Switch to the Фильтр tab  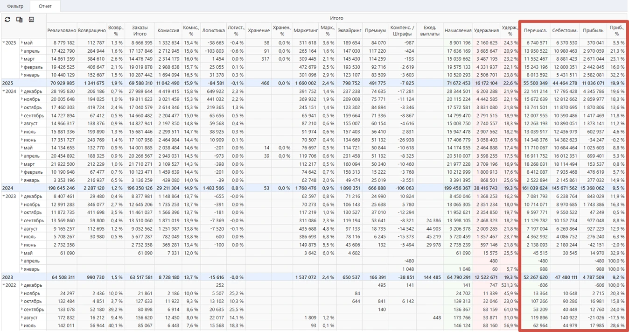coord(15,6)
